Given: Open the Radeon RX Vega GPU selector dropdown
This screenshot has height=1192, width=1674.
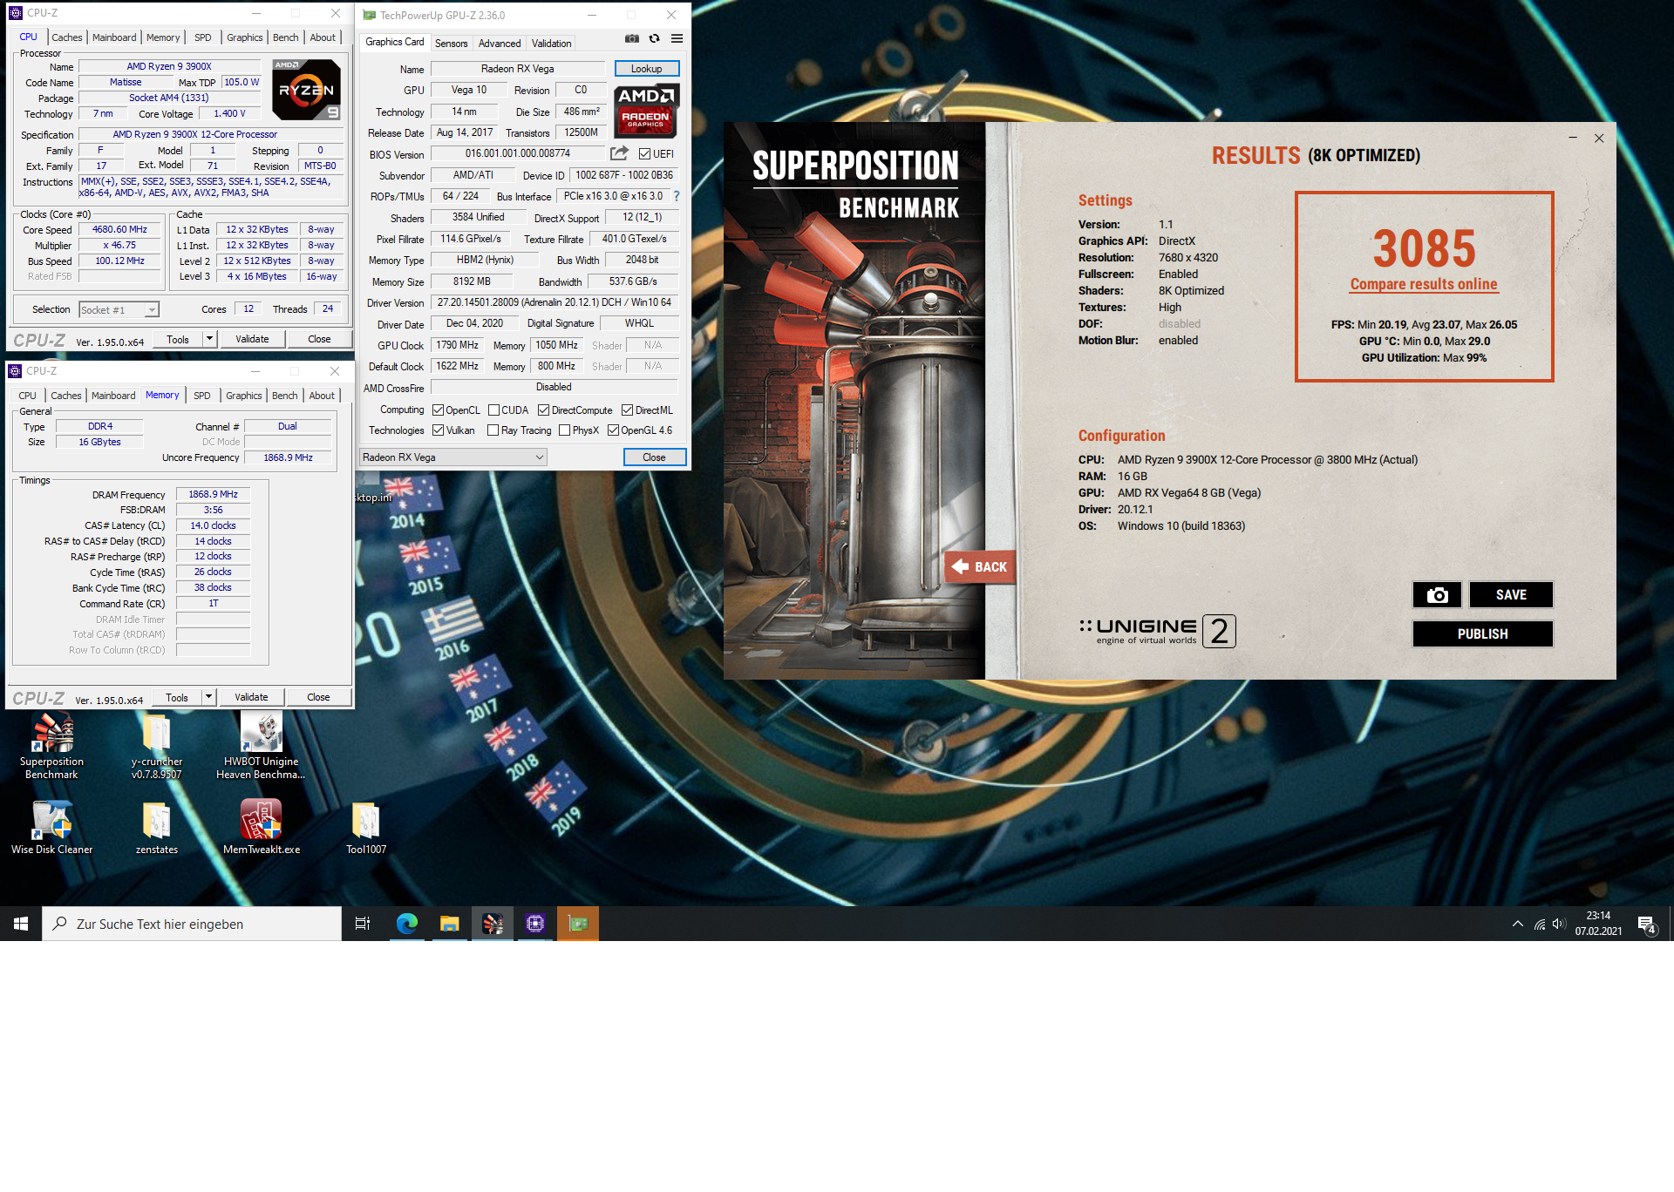Looking at the screenshot, I should (x=453, y=457).
